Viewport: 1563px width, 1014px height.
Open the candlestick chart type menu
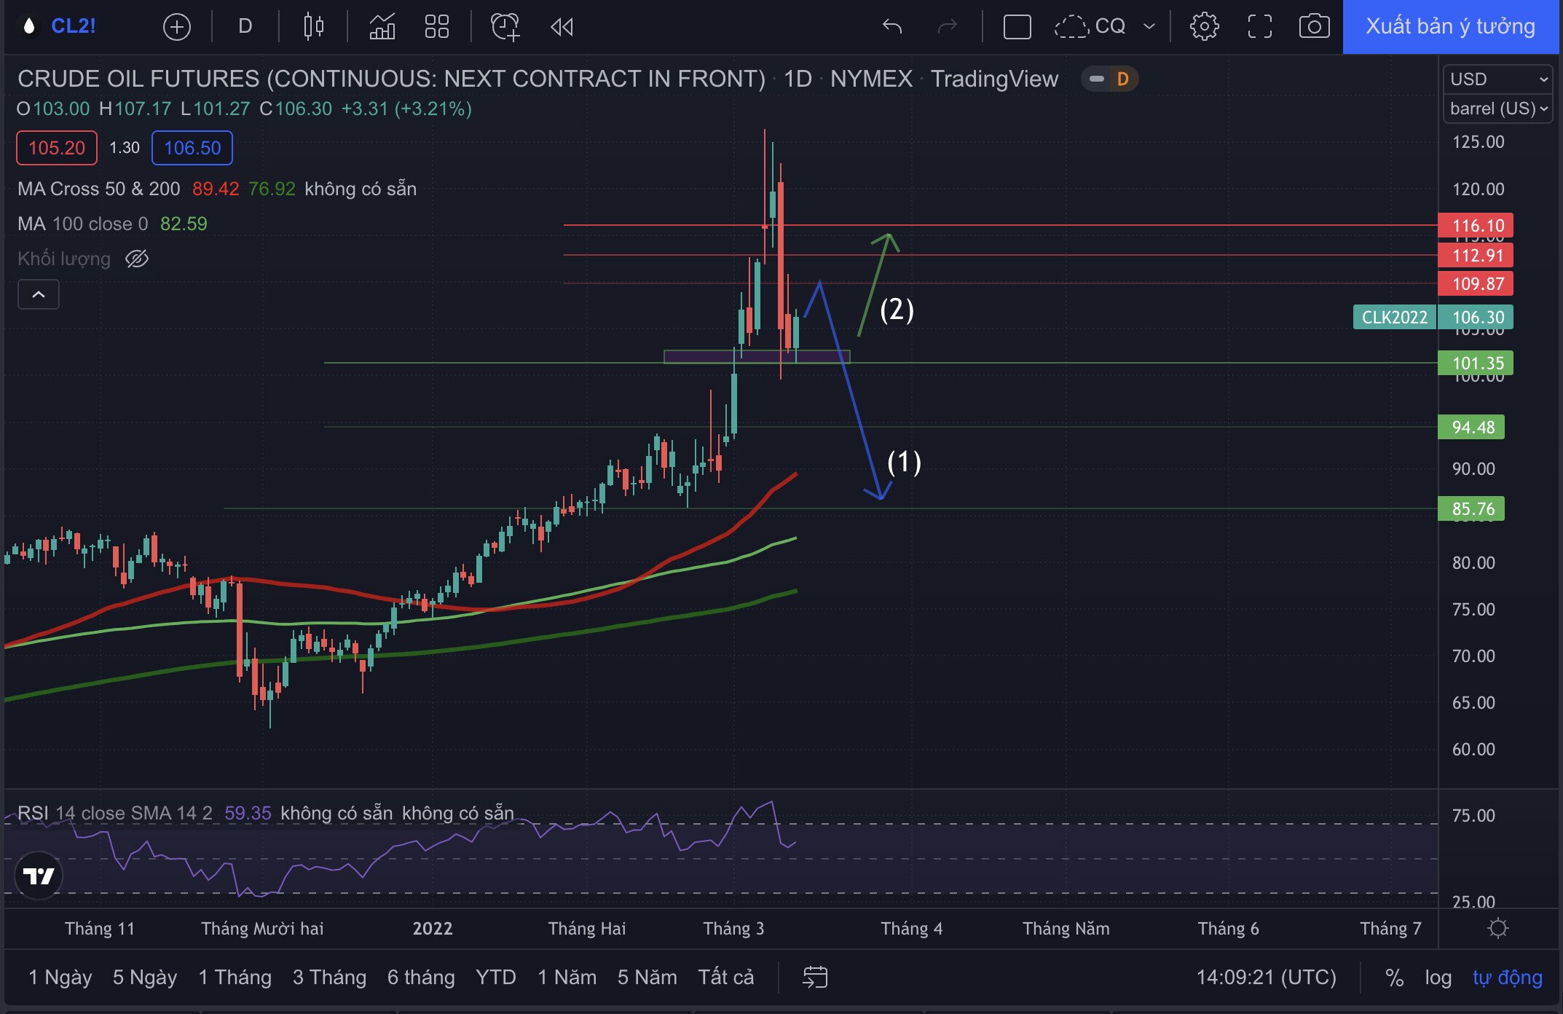314,27
